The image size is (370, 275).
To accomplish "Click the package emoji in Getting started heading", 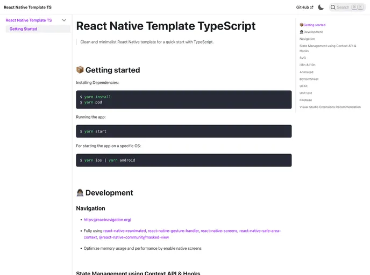I will (x=80, y=70).
